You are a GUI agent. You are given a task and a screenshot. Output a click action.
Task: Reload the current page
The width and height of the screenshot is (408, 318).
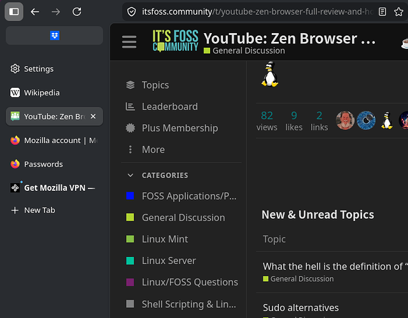tap(76, 11)
